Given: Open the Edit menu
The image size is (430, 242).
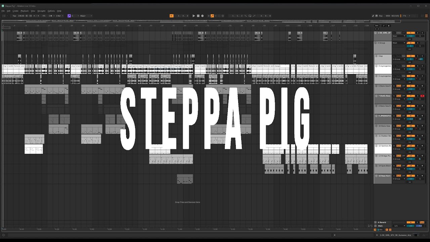Looking at the screenshot, I should (9, 11).
